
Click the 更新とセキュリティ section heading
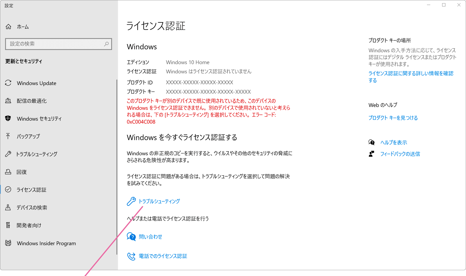(24, 61)
